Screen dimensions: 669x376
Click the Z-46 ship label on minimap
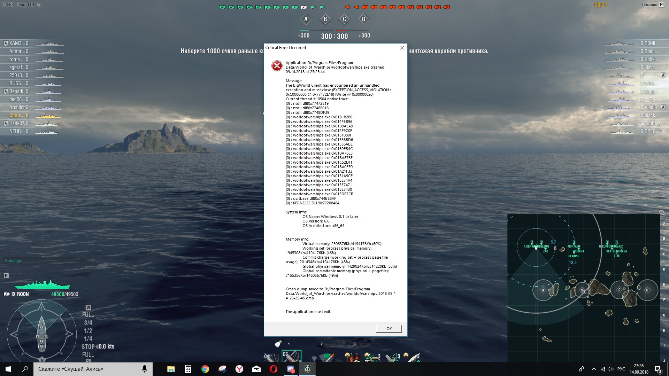point(616,256)
